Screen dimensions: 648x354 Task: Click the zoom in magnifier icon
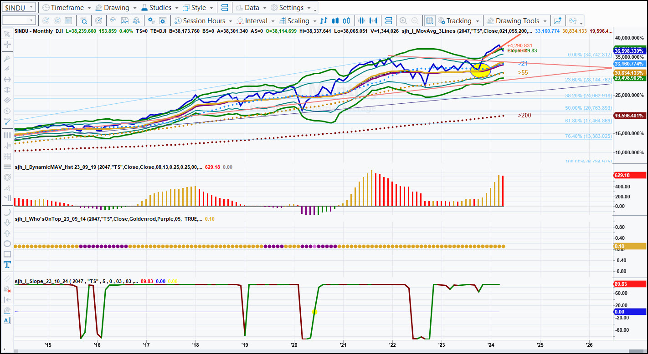point(403,21)
